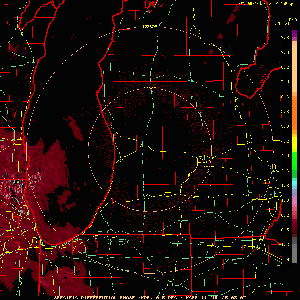Viewport: 300px width, 300px height.
Task: Click the 0.2 legend value
Action: click(x=285, y=215)
